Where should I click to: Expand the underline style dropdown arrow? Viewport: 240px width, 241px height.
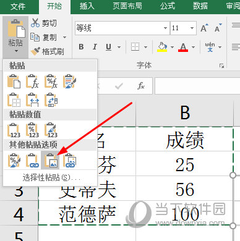[119, 48]
